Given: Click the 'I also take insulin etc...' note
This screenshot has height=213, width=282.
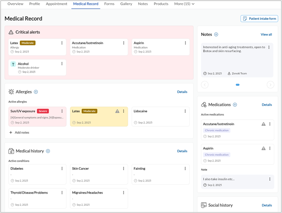Looking at the screenshot, I should [238, 182].
